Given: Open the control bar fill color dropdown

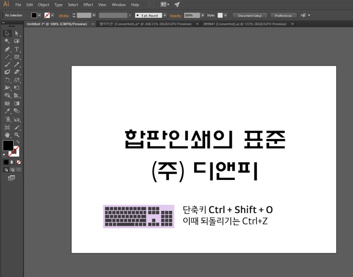Looking at the screenshot, I should pyautogui.click(x=40, y=15).
